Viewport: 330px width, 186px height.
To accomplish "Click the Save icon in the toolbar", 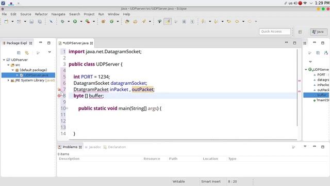I will coord(31,22).
